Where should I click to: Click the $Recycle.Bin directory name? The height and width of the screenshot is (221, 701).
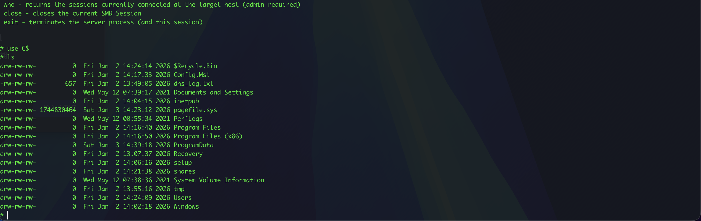tap(195, 66)
